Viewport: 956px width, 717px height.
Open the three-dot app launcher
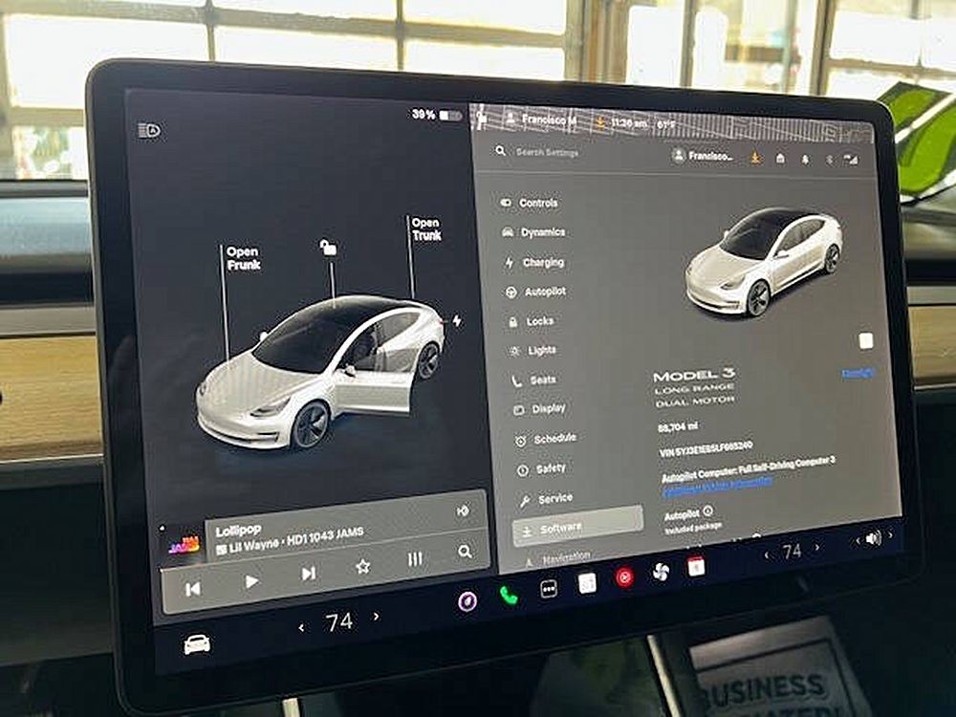pos(549,589)
